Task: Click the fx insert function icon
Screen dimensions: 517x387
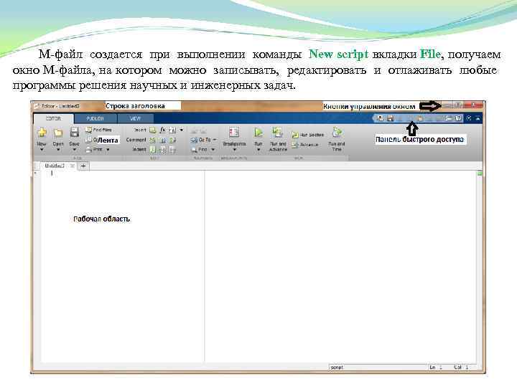Action: coord(162,130)
